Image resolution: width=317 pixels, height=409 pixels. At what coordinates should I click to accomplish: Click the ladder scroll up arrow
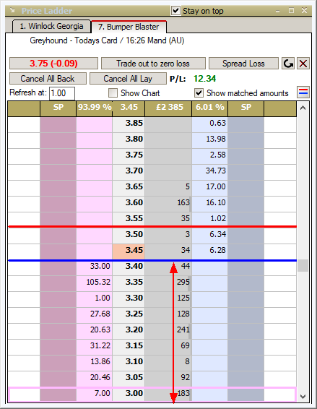tap(303, 108)
